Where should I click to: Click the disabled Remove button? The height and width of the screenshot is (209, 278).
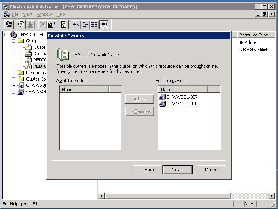(x=140, y=111)
